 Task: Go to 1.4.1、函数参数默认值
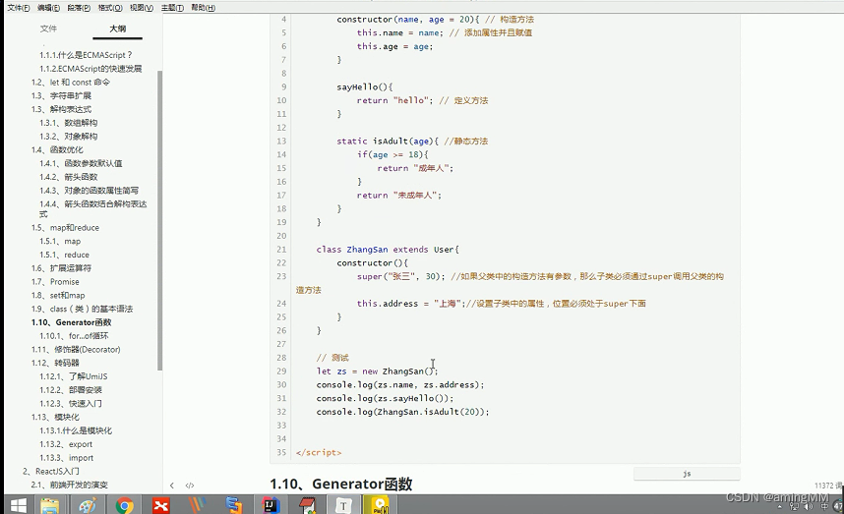[81, 163]
